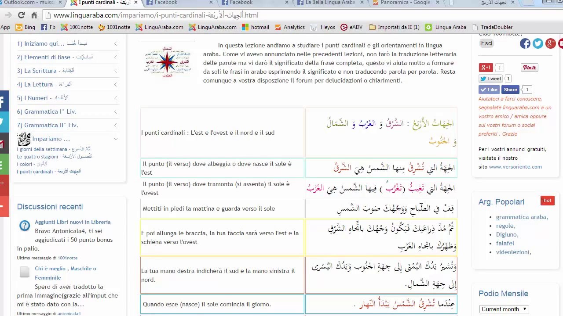Open the TradeDoubler bookmark
The image size is (563, 316).
(492, 27)
